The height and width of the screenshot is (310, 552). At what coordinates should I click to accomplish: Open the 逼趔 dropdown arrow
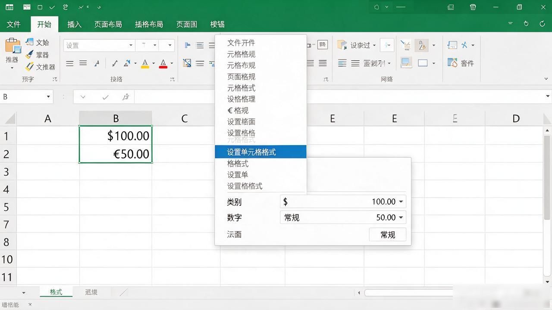coord(389,63)
